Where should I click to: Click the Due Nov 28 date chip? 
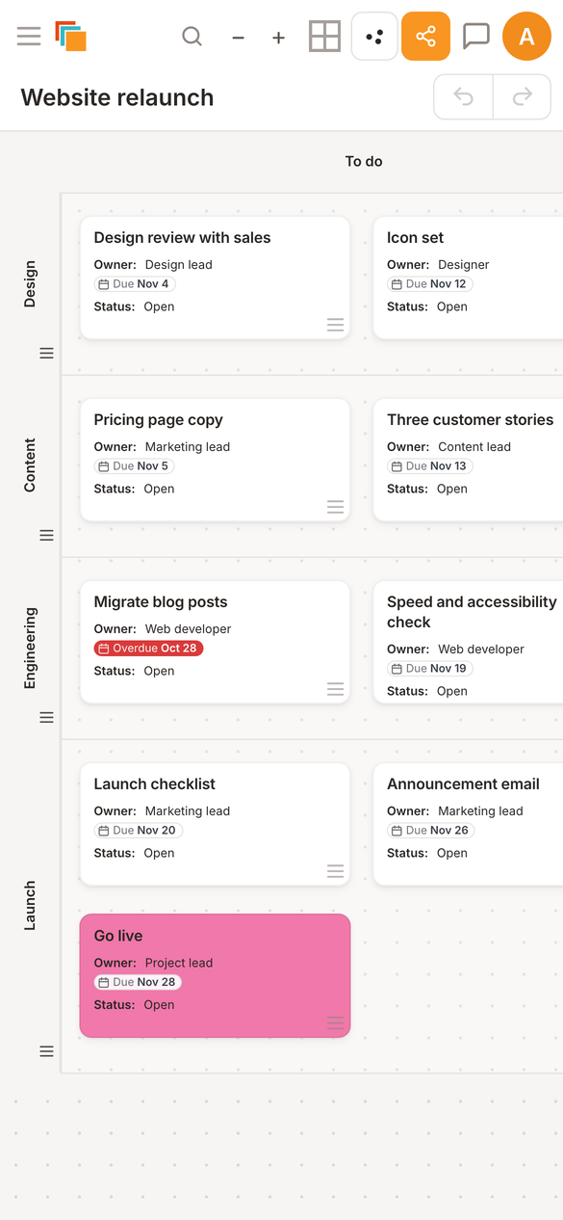139,983
